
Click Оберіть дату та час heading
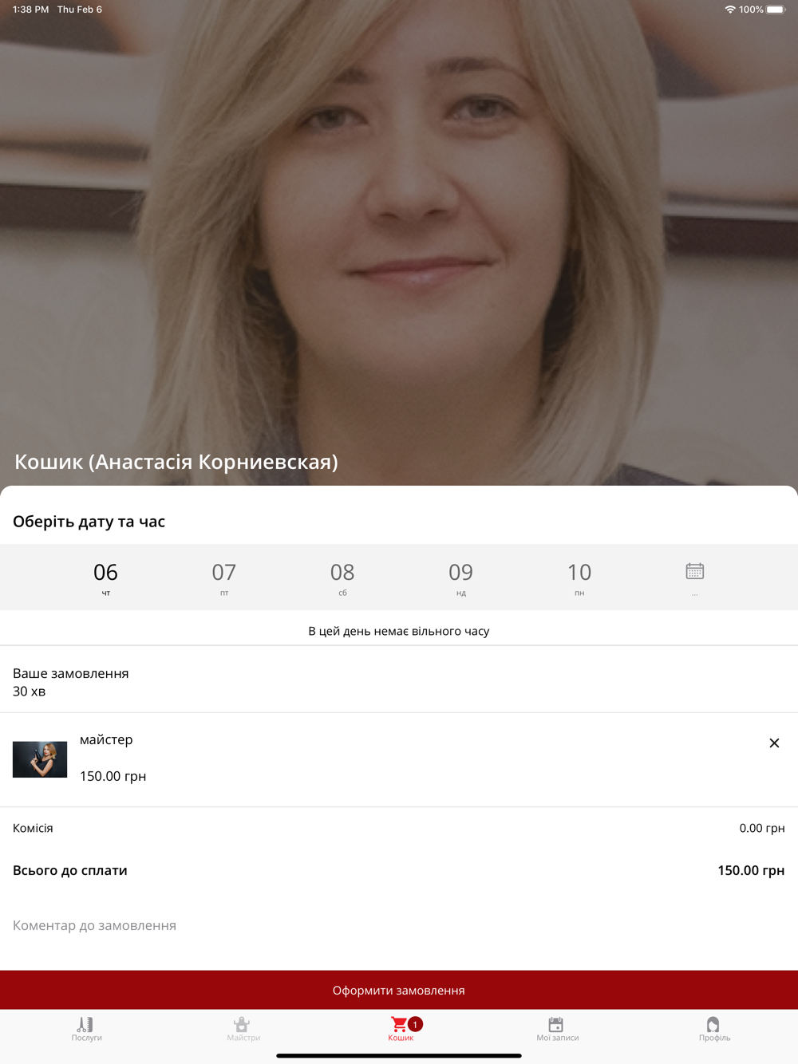(x=89, y=522)
